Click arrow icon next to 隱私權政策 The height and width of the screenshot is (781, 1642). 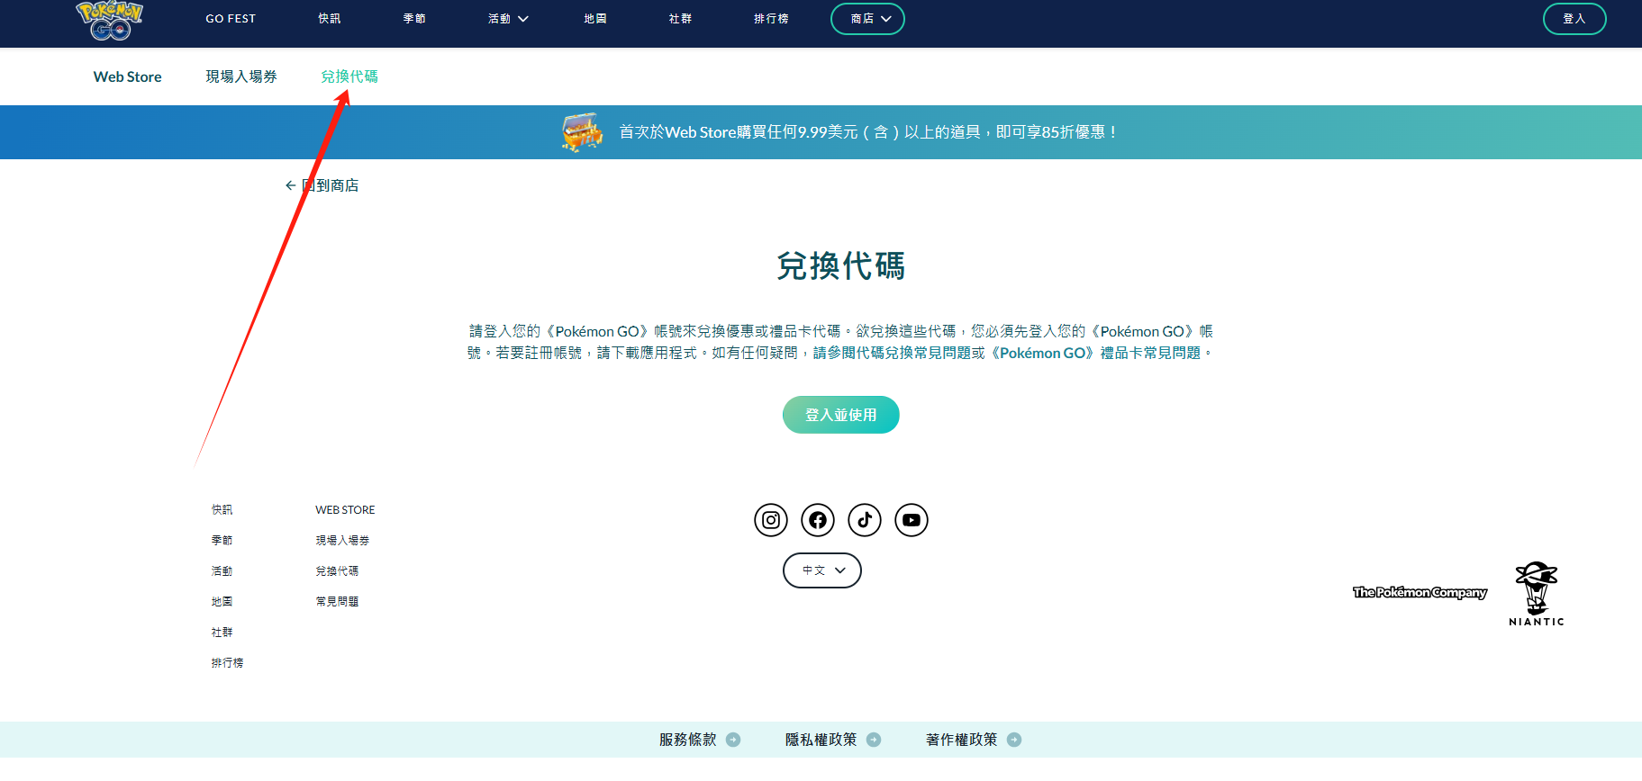(x=874, y=740)
